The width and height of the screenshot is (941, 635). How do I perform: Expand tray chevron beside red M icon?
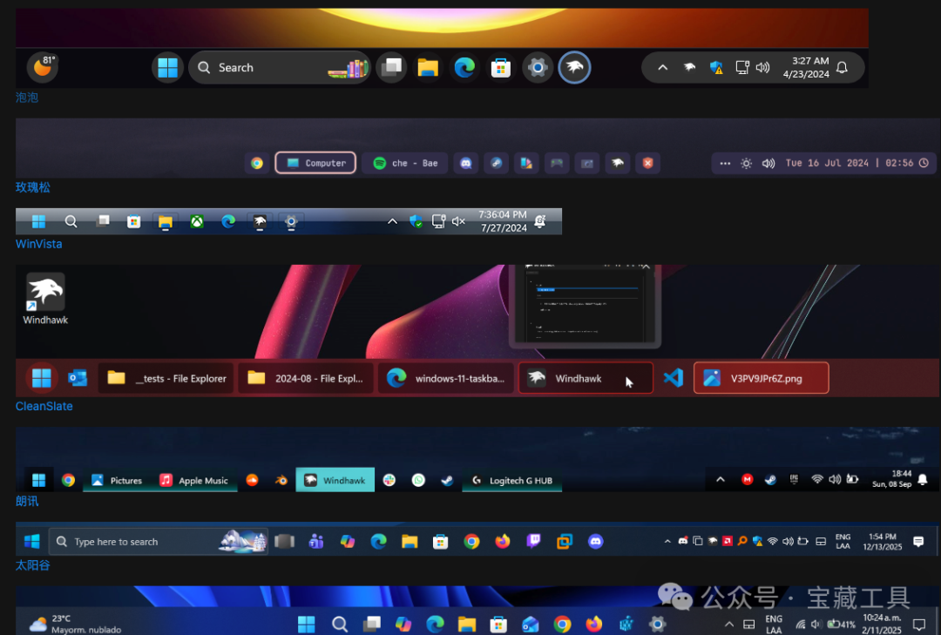(x=721, y=480)
